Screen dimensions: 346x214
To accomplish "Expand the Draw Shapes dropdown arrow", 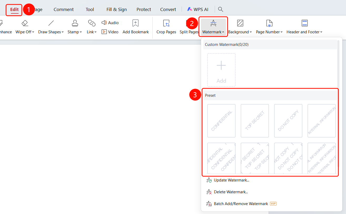I will tap(63, 32).
